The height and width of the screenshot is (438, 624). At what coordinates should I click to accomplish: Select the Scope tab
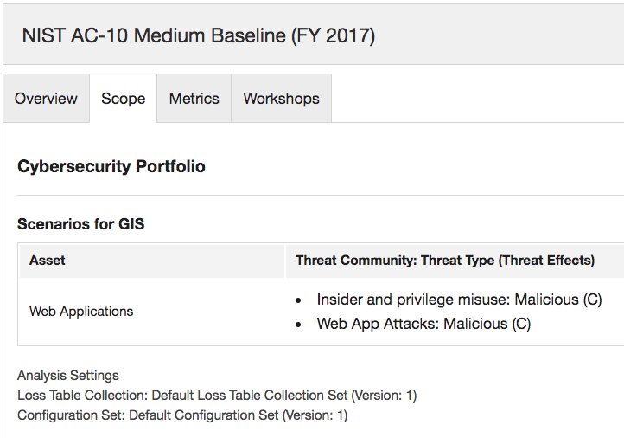pyautogui.click(x=124, y=99)
